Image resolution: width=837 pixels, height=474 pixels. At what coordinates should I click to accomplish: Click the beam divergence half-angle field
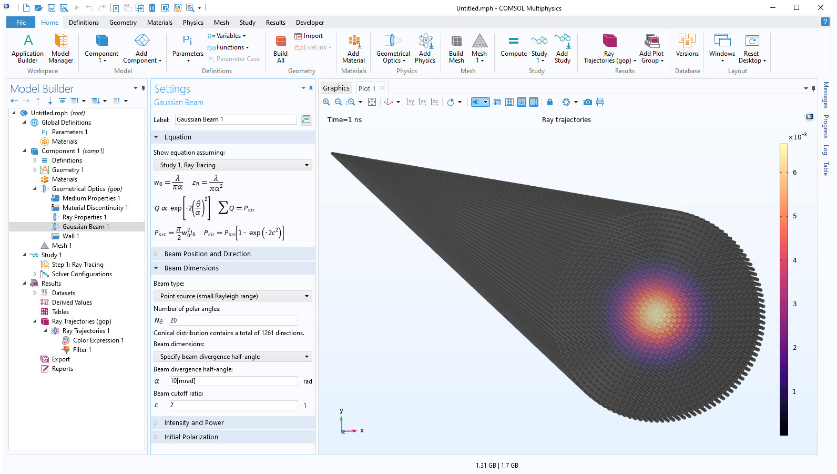point(233,381)
